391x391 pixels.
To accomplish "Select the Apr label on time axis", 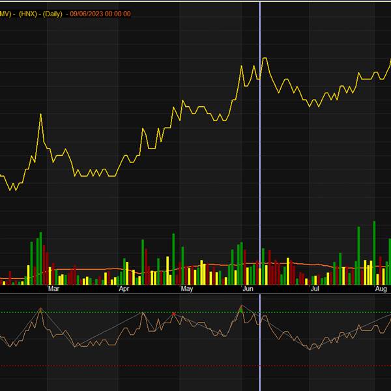I will 124,289.
